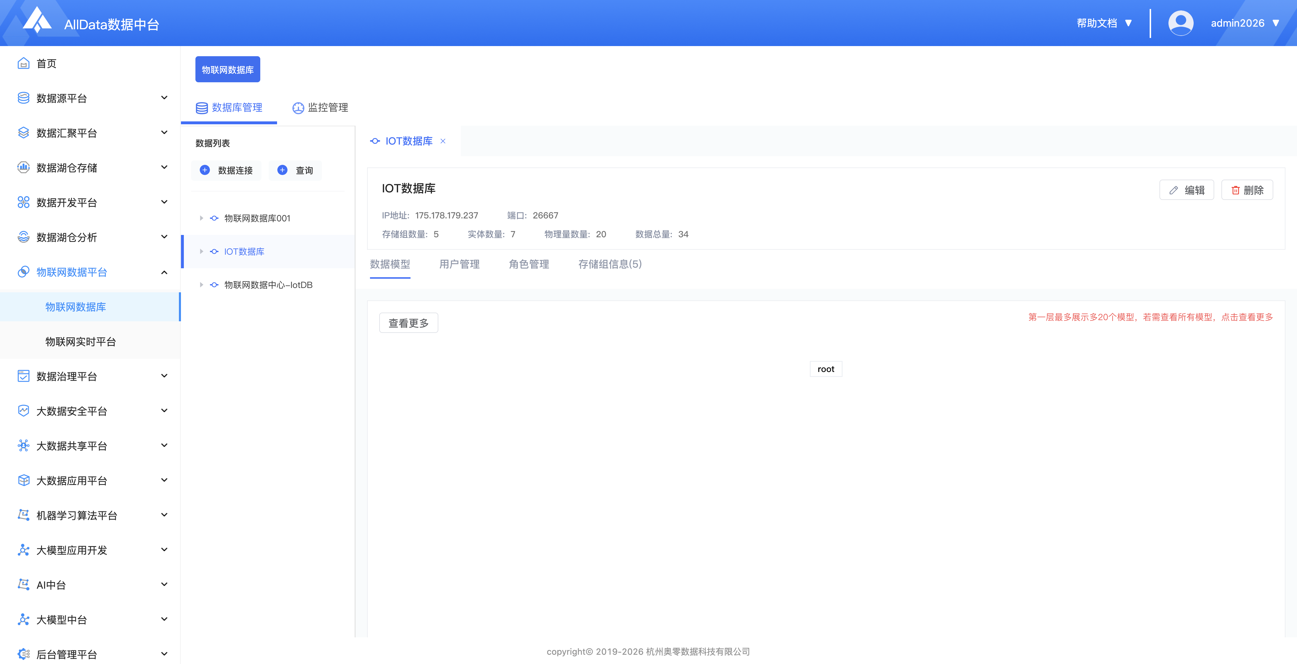The image size is (1297, 664).
Task: Click the 首页 menu label
Action: 46,63
